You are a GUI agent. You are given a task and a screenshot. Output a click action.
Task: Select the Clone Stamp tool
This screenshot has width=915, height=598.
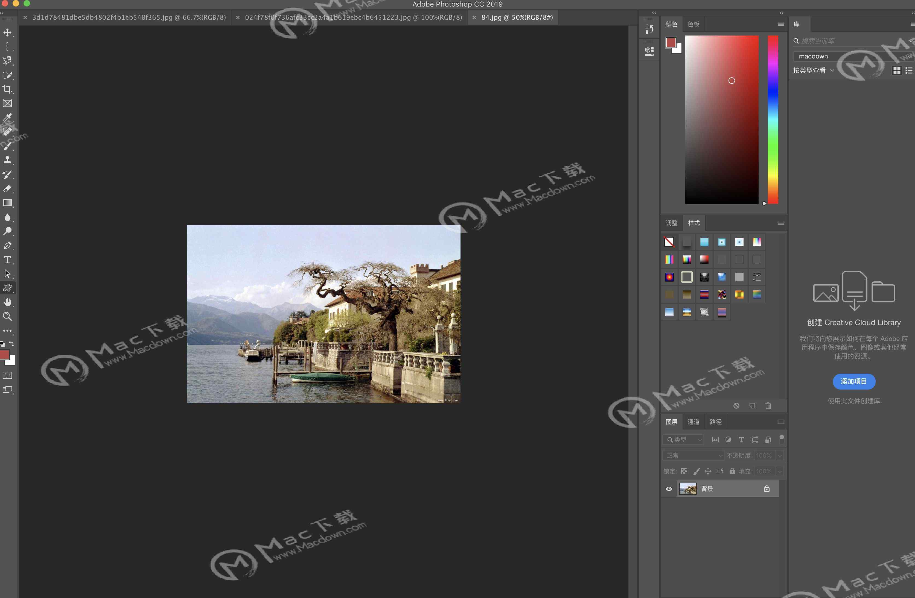7,160
